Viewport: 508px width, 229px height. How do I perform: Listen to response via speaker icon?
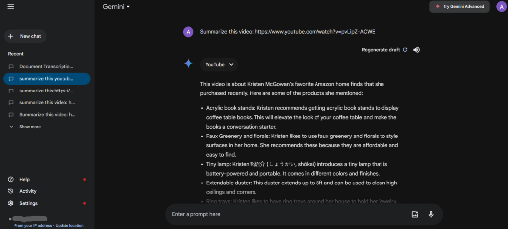tap(417, 50)
